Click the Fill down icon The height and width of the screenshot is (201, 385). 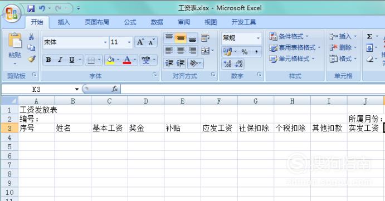tap(369, 48)
